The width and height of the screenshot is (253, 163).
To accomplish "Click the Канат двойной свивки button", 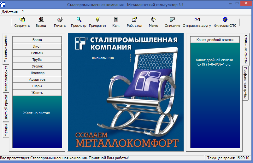I will (215, 40).
